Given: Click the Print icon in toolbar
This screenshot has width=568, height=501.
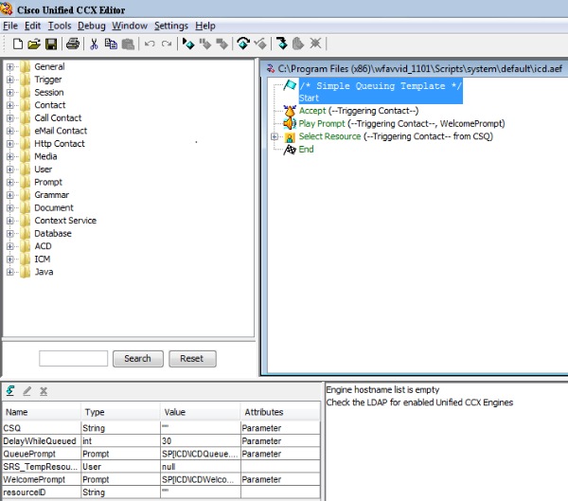Looking at the screenshot, I should [73, 44].
